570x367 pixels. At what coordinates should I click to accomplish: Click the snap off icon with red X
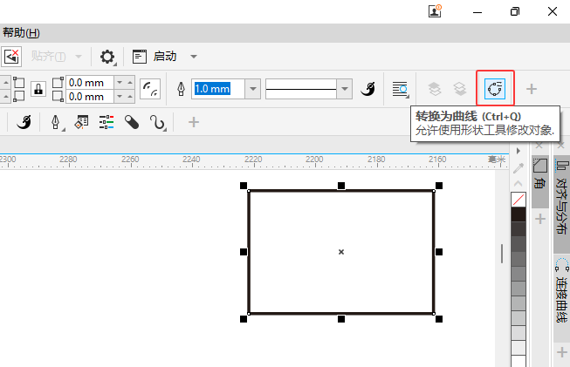click(11, 57)
